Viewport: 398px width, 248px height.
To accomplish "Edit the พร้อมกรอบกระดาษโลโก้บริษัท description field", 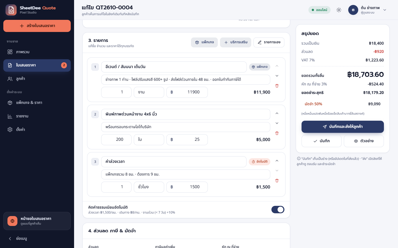I will 186,127.
